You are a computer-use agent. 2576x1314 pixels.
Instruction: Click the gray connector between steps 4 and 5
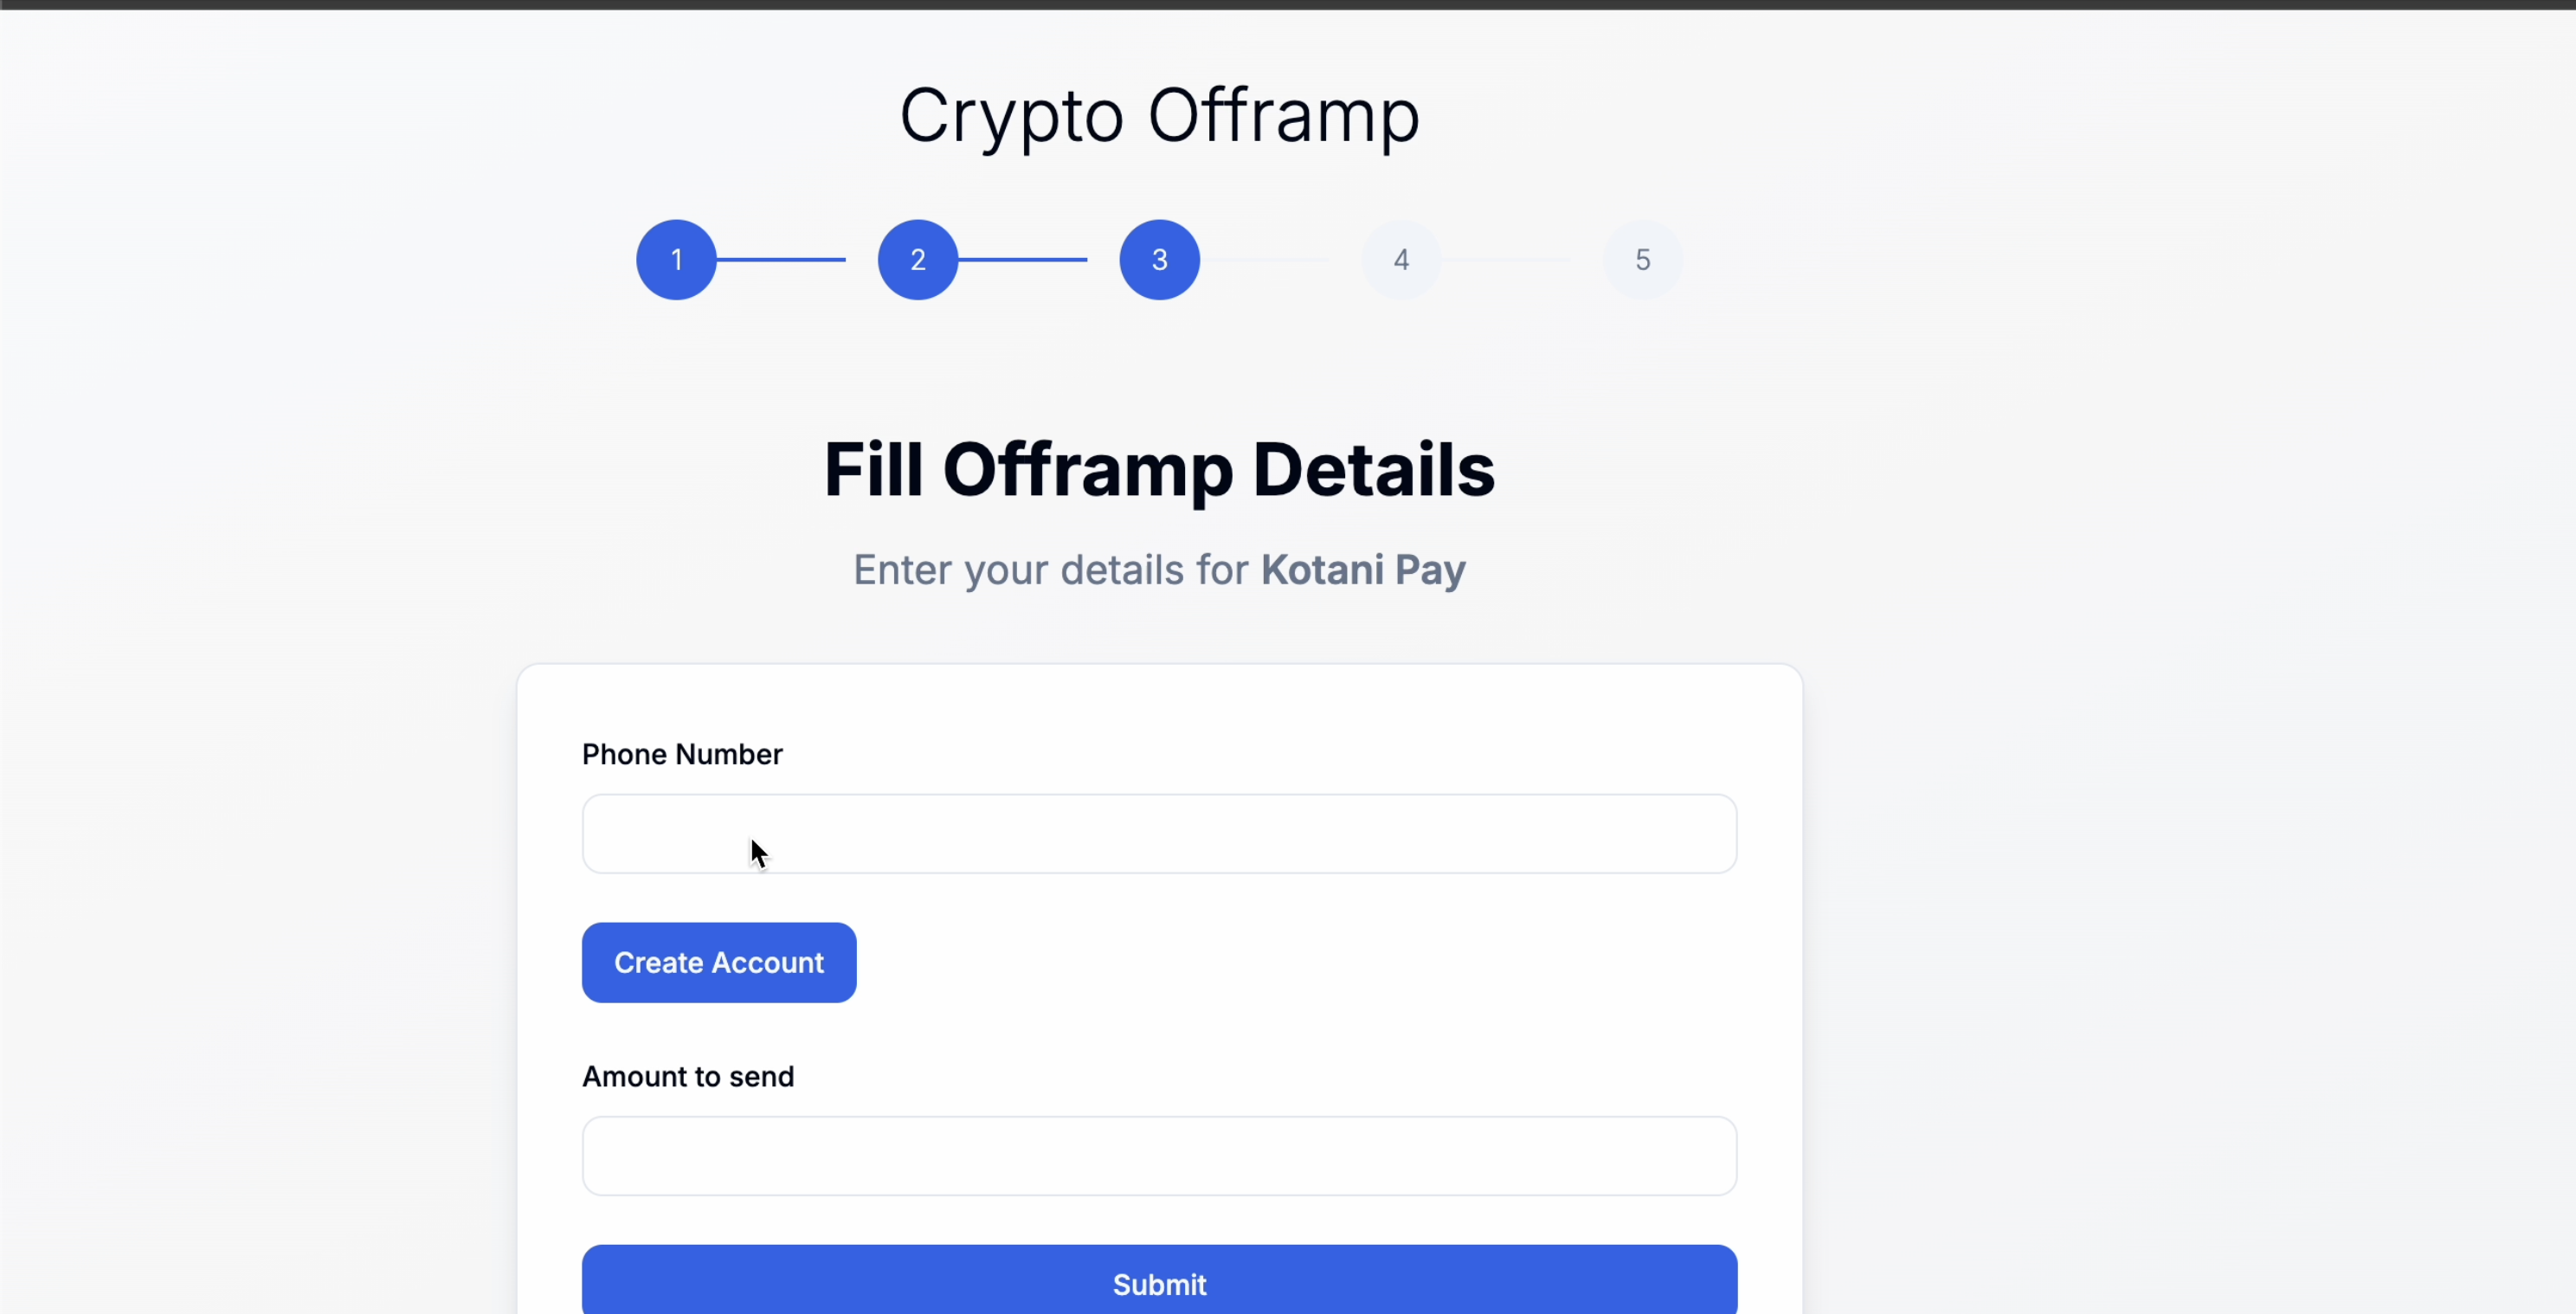(1507, 260)
